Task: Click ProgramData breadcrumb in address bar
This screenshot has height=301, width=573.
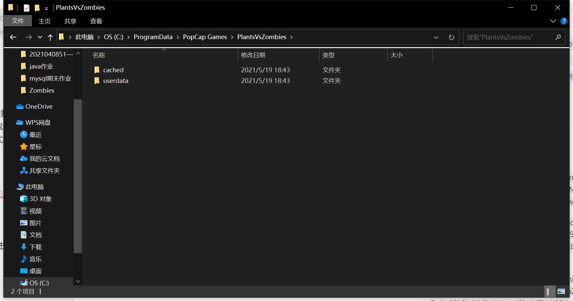Action: pyautogui.click(x=153, y=37)
